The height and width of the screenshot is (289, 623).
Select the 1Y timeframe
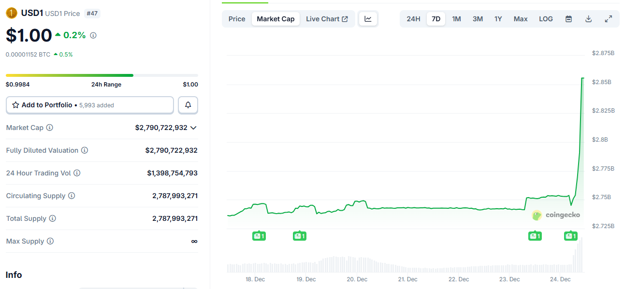(498, 18)
